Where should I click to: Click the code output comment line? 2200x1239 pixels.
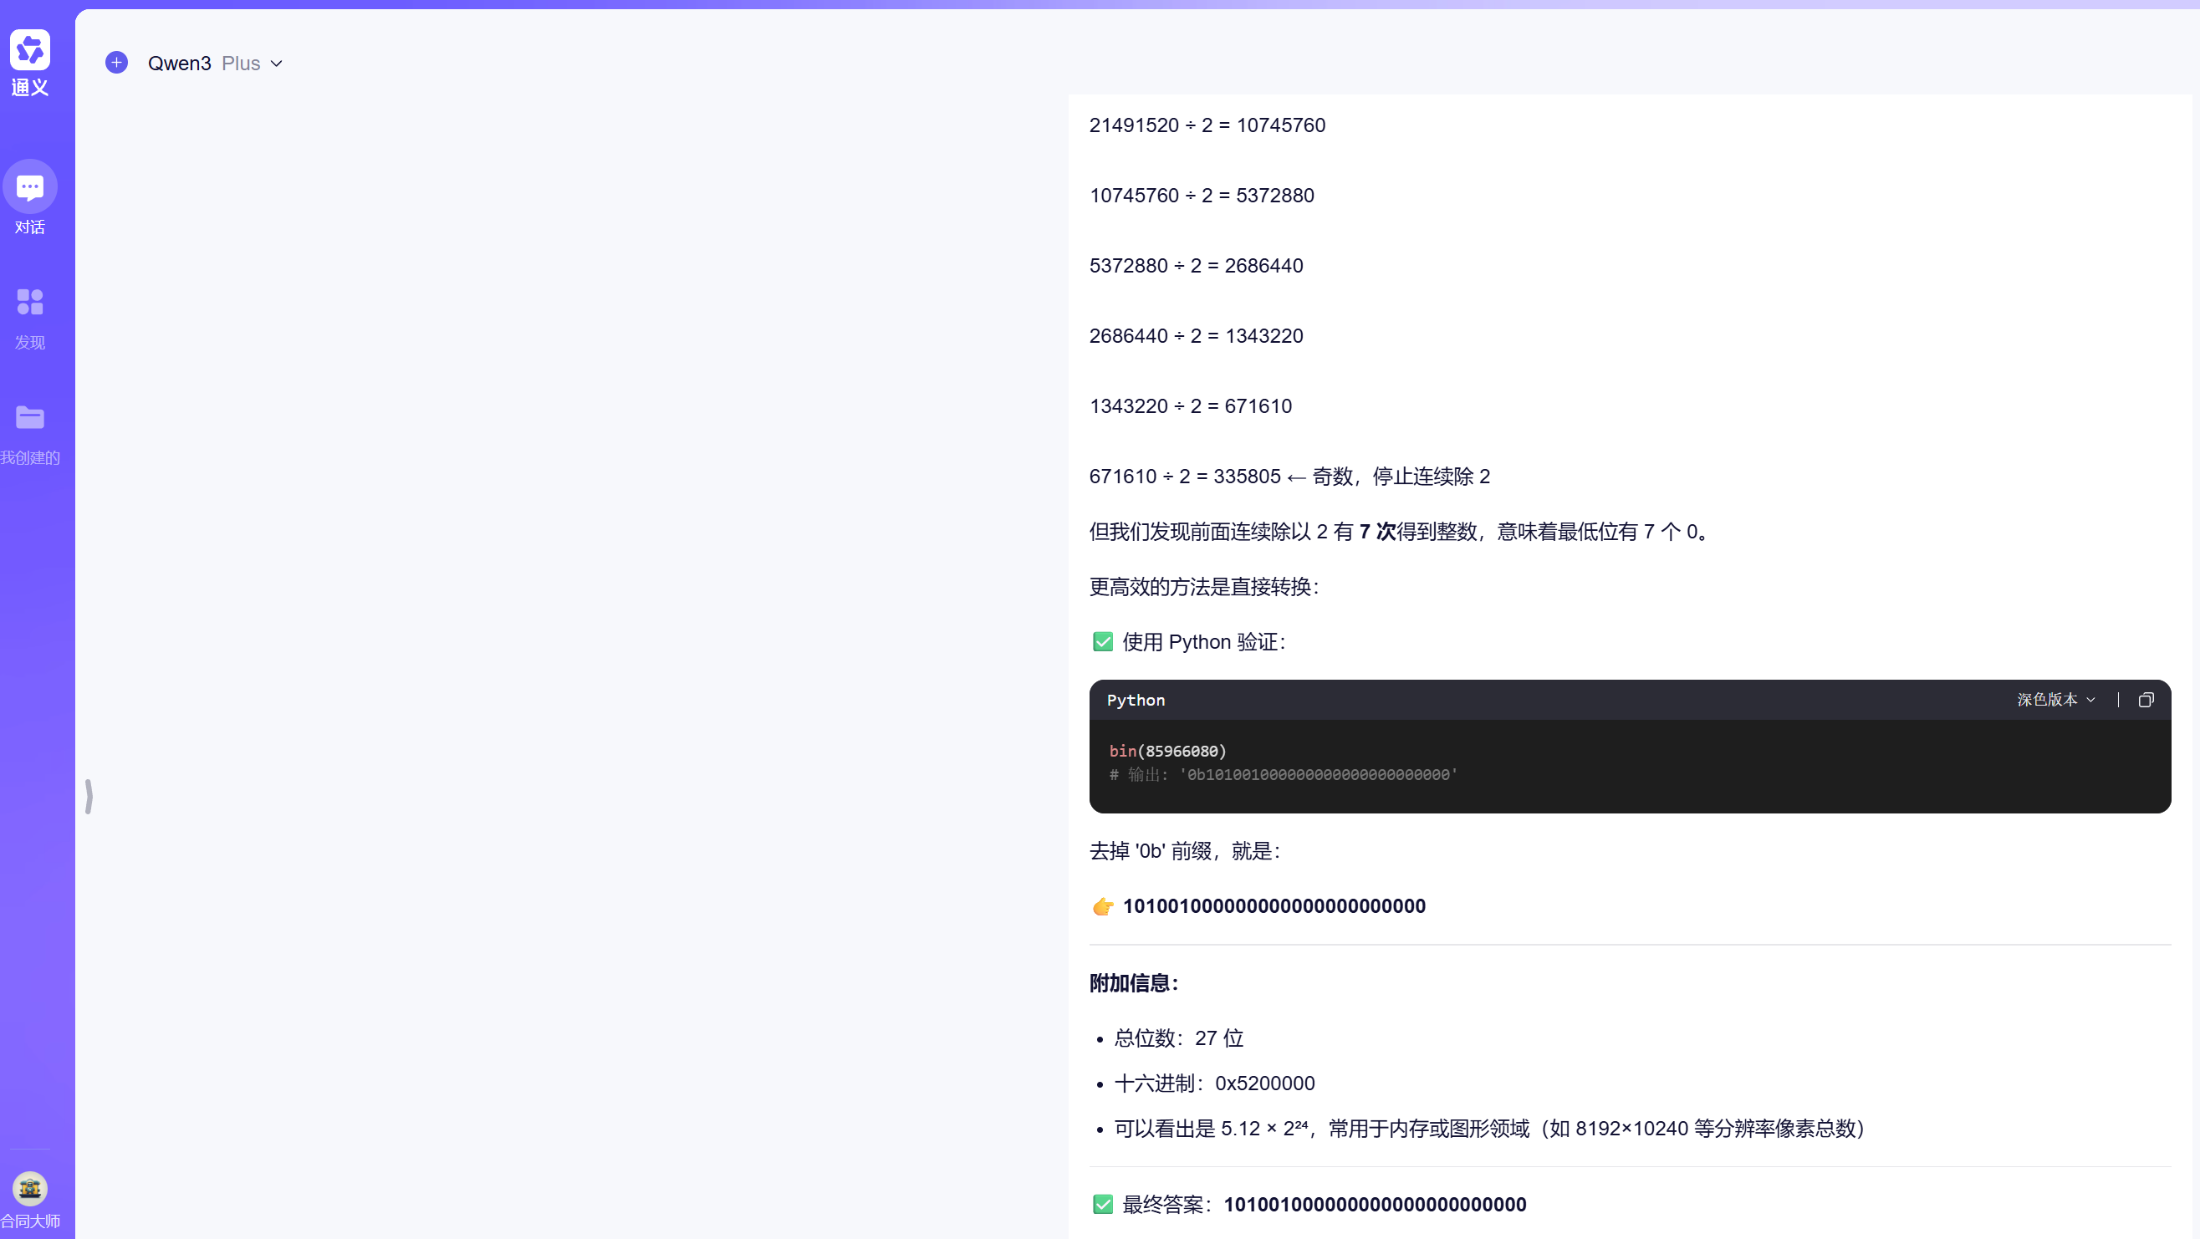coord(1284,774)
